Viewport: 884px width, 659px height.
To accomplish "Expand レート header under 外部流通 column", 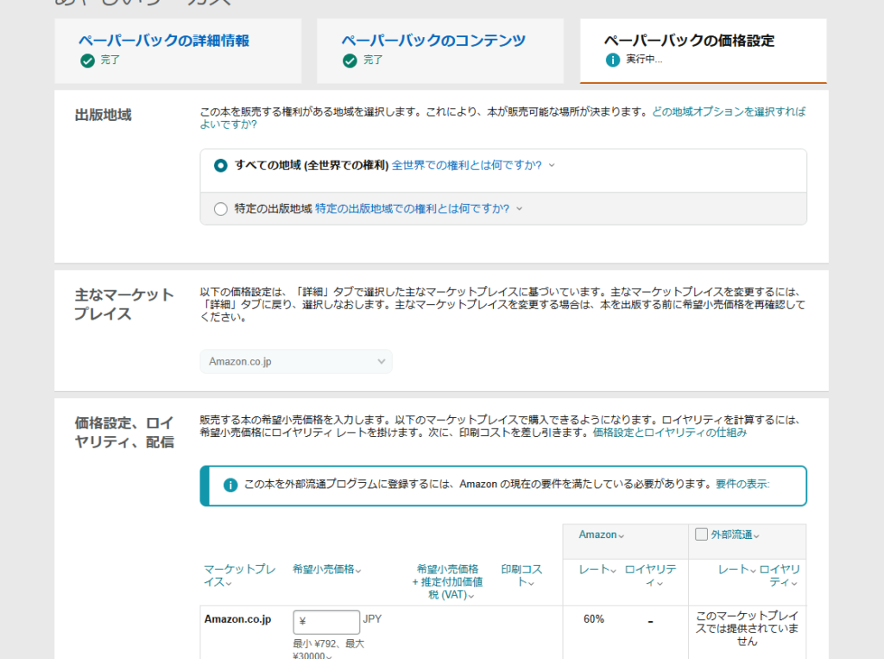I will [737, 570].
